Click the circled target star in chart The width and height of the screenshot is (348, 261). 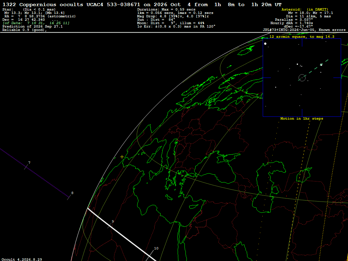(302, 78)
